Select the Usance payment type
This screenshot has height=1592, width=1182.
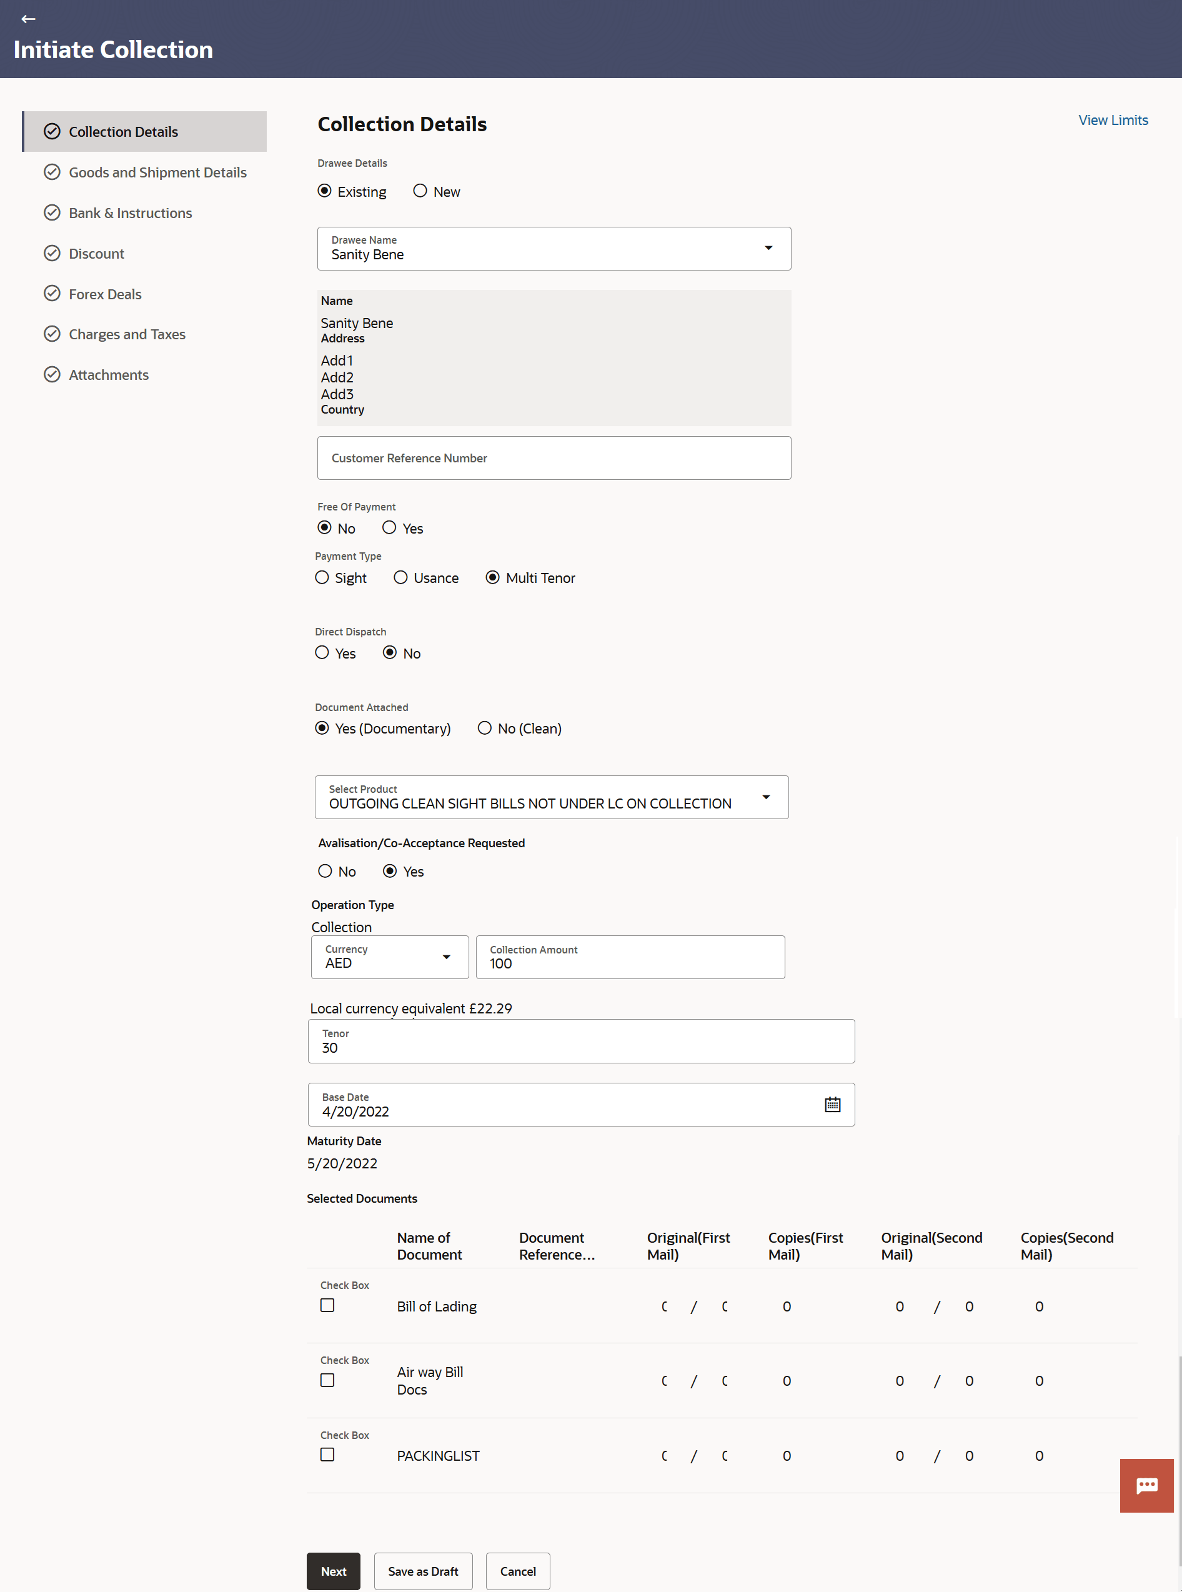click(400, 577)
